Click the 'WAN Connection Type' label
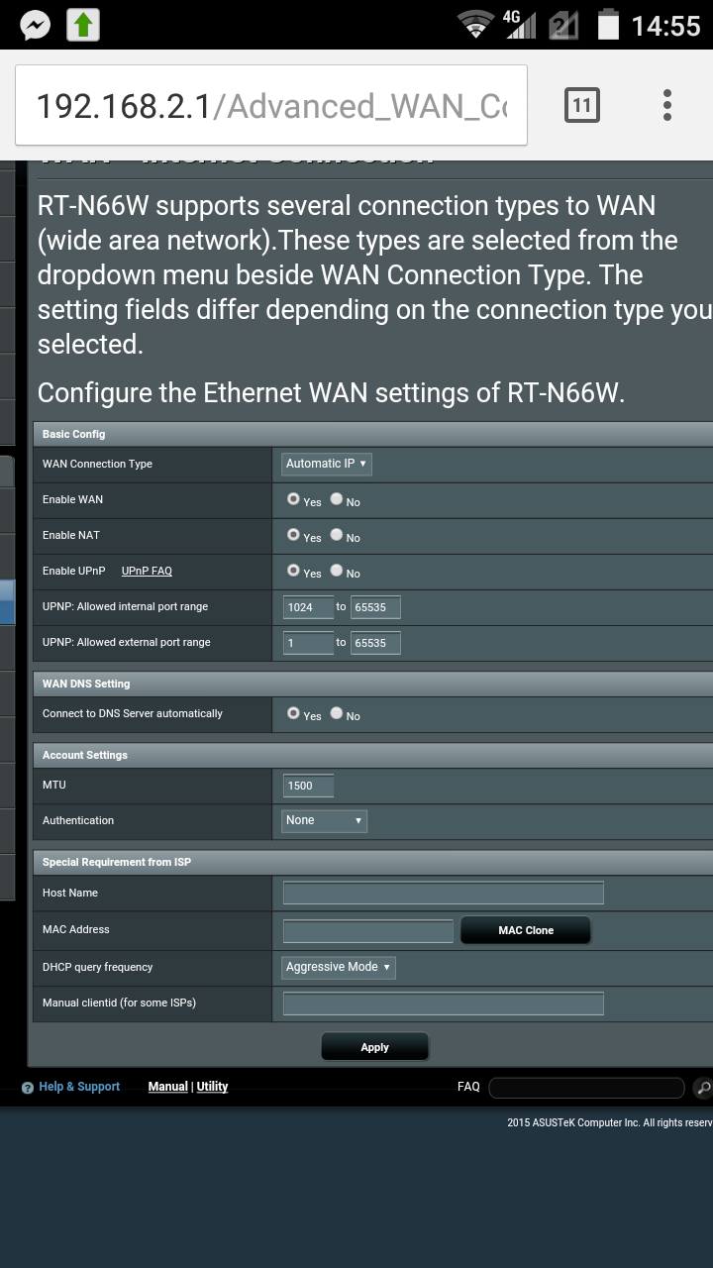 coord(97,464)
